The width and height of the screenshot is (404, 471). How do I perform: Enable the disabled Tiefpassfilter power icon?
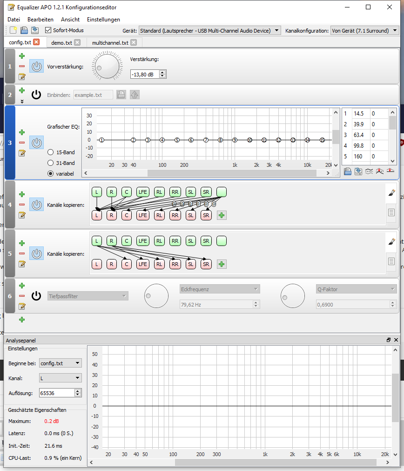36,296
